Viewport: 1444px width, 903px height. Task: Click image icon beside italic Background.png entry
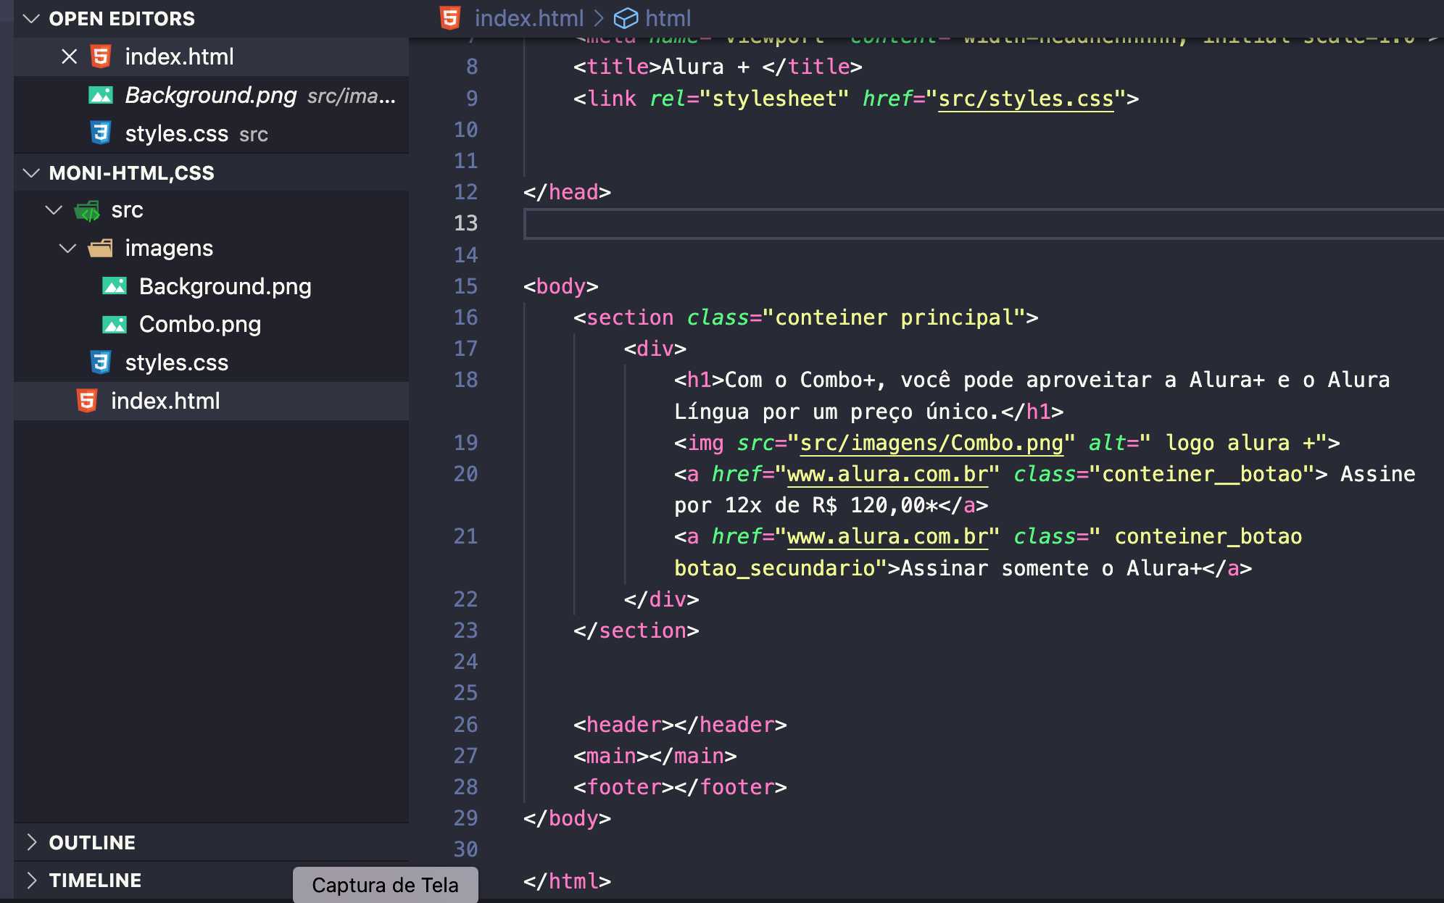pyautogui.click(x=101, y=95)
